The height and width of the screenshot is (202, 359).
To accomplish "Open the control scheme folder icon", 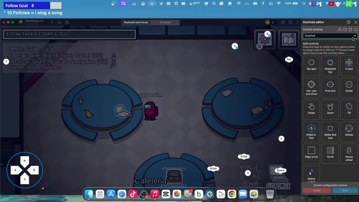I will [356, 29].
